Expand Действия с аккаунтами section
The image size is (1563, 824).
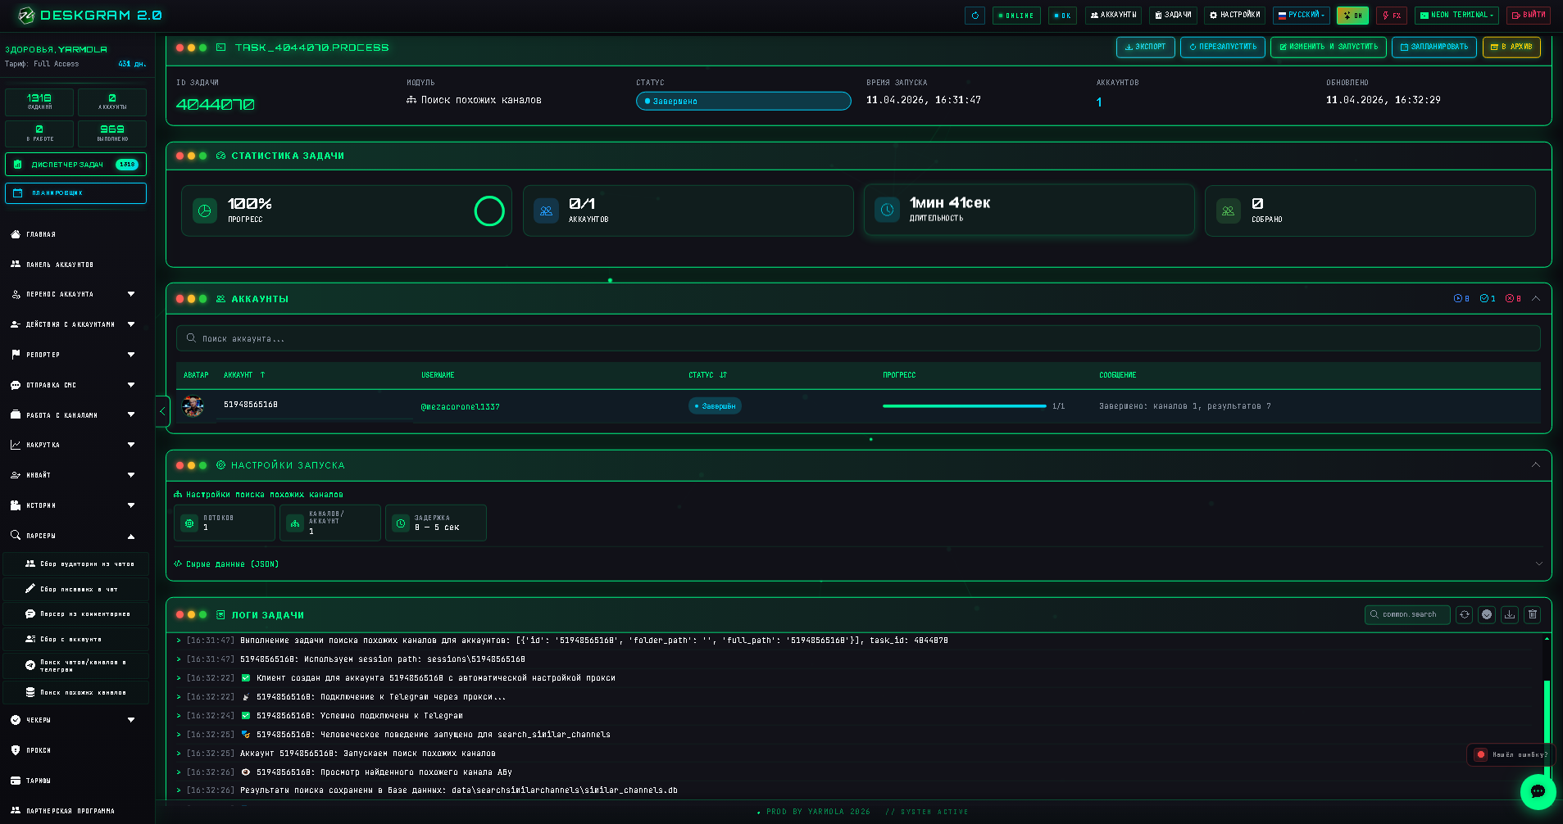tap(74, 324)
